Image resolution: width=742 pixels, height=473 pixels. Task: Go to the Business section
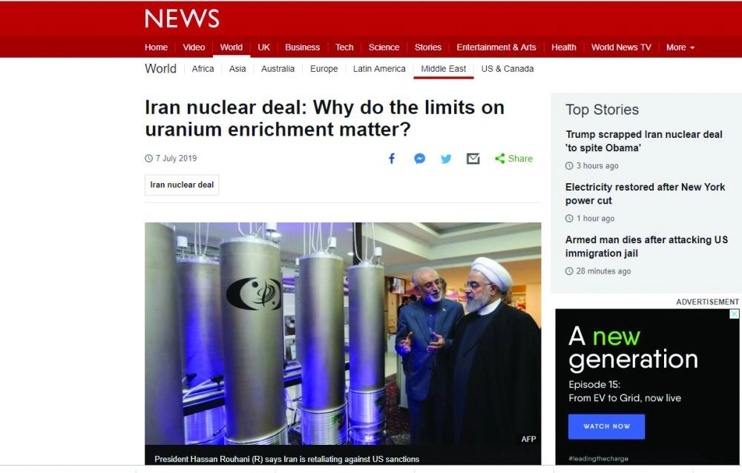click(303, 47)
